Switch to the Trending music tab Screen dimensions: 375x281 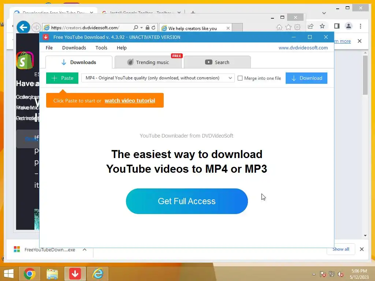pyautogui.click(x=148, y=62)
